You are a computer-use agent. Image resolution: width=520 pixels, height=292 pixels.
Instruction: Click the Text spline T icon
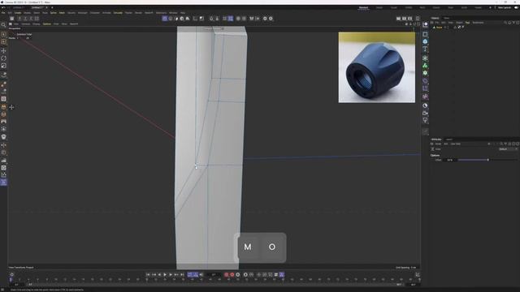(x=425, y=49)
